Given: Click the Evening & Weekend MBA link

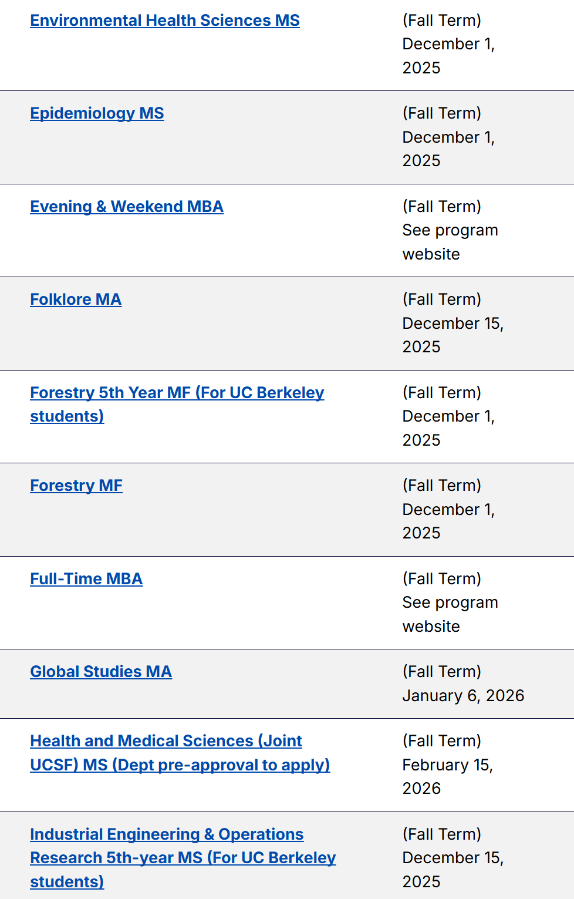Looking at the screenshot, I should pos(127,207).
